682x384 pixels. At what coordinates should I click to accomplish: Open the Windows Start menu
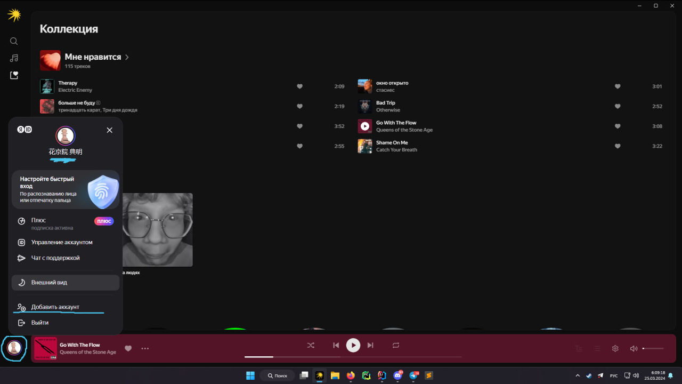coord(250,375)
